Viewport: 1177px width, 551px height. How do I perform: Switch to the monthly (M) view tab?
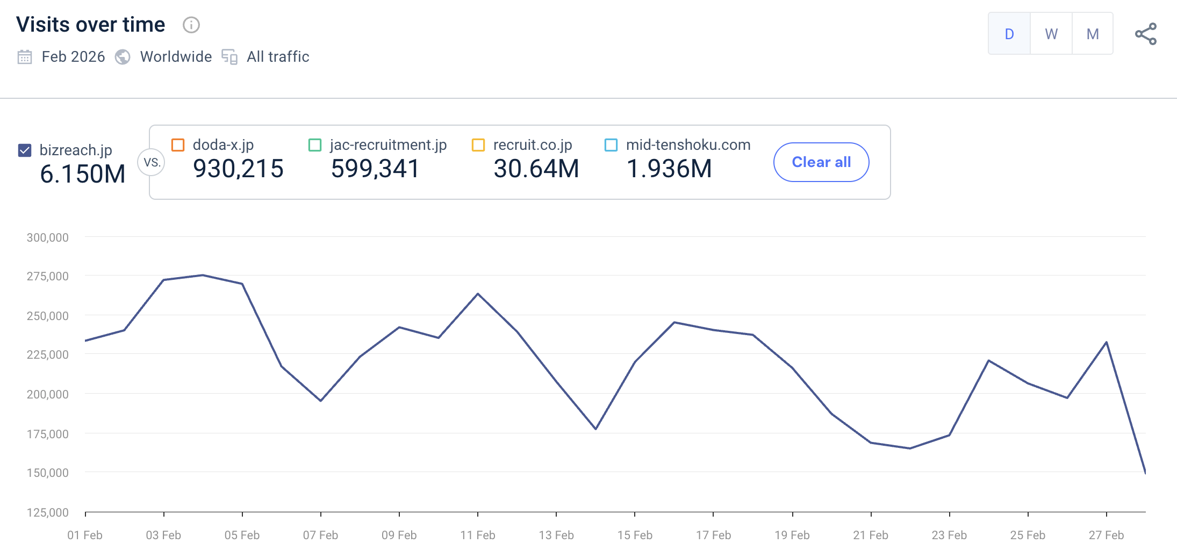tap(1092, 34)
